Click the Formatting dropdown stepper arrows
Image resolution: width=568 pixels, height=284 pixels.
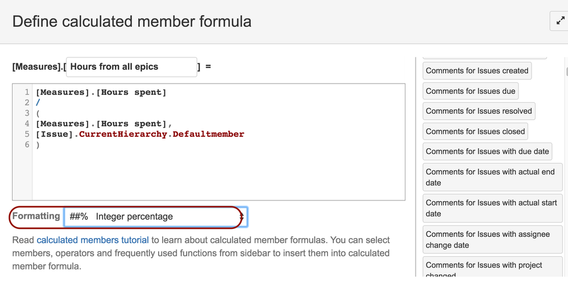[x=242, y=217]
